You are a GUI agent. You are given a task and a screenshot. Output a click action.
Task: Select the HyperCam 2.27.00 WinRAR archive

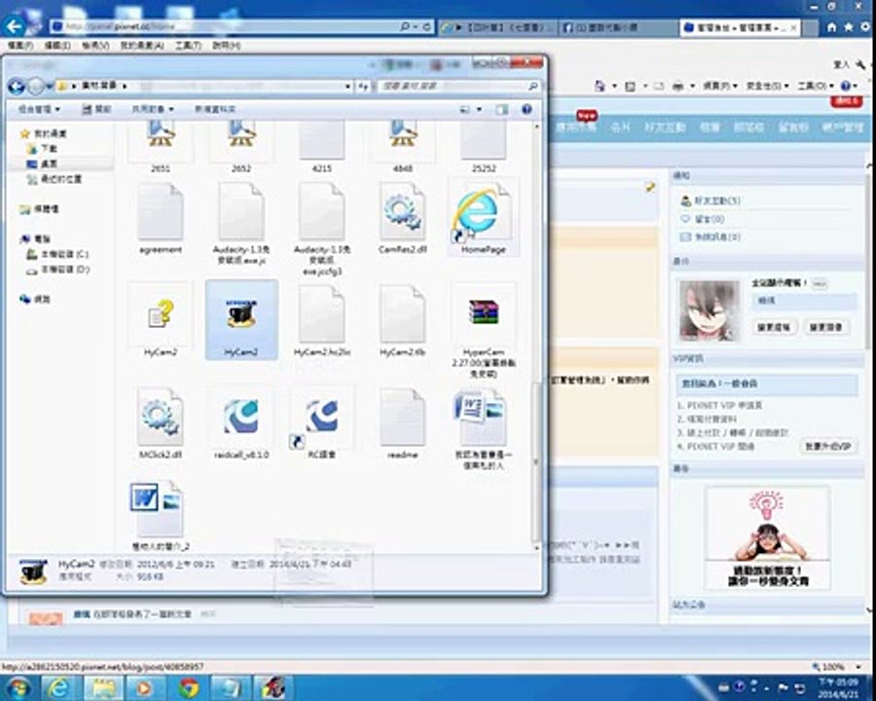[x=483, y=330]
